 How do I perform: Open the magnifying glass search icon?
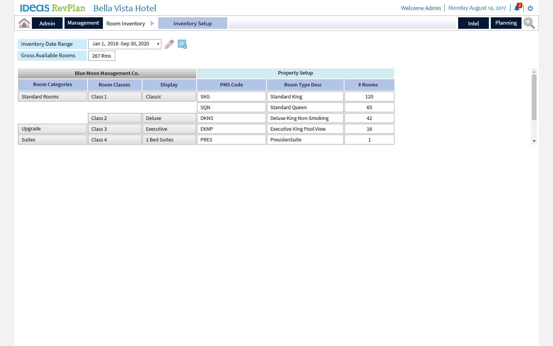(x=529, y=23)
